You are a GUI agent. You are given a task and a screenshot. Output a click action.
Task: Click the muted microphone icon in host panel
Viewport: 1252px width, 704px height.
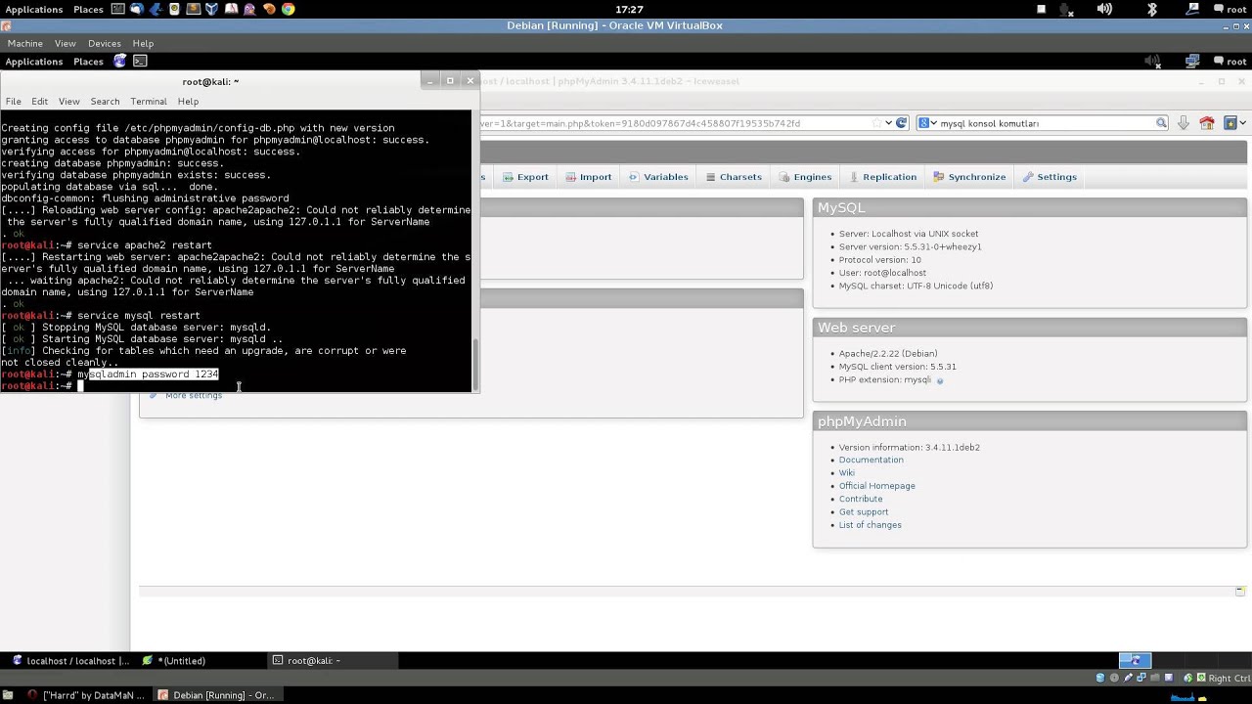click(x=1066, y=9)
